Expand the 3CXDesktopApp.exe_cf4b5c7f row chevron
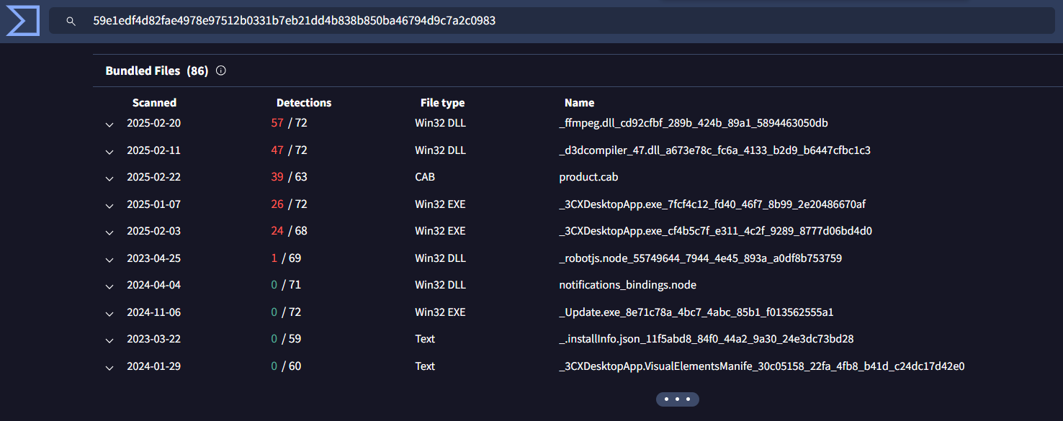Viewport: 1063px width, 421px height. pyautogui.click(x=109, y=232)
